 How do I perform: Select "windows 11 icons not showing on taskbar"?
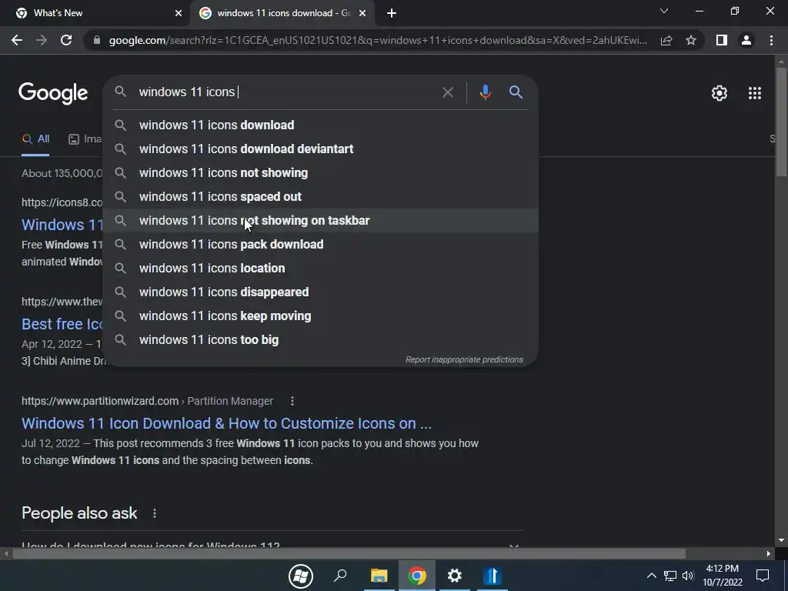coord(321,221)
